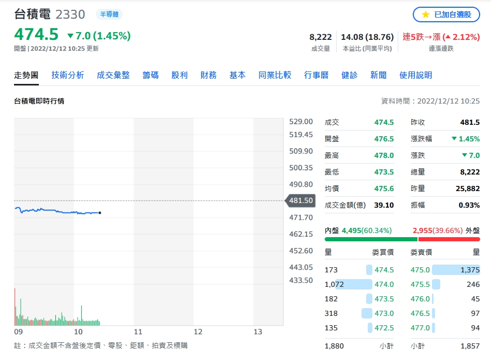Click the bid price 474.5
The image size is (491, 363).
point(384,270)
